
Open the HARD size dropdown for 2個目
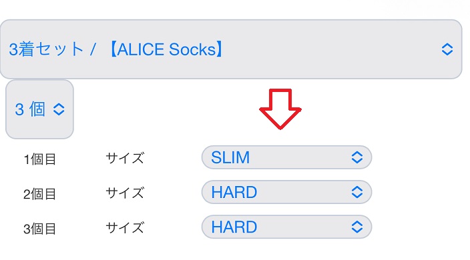286,192
